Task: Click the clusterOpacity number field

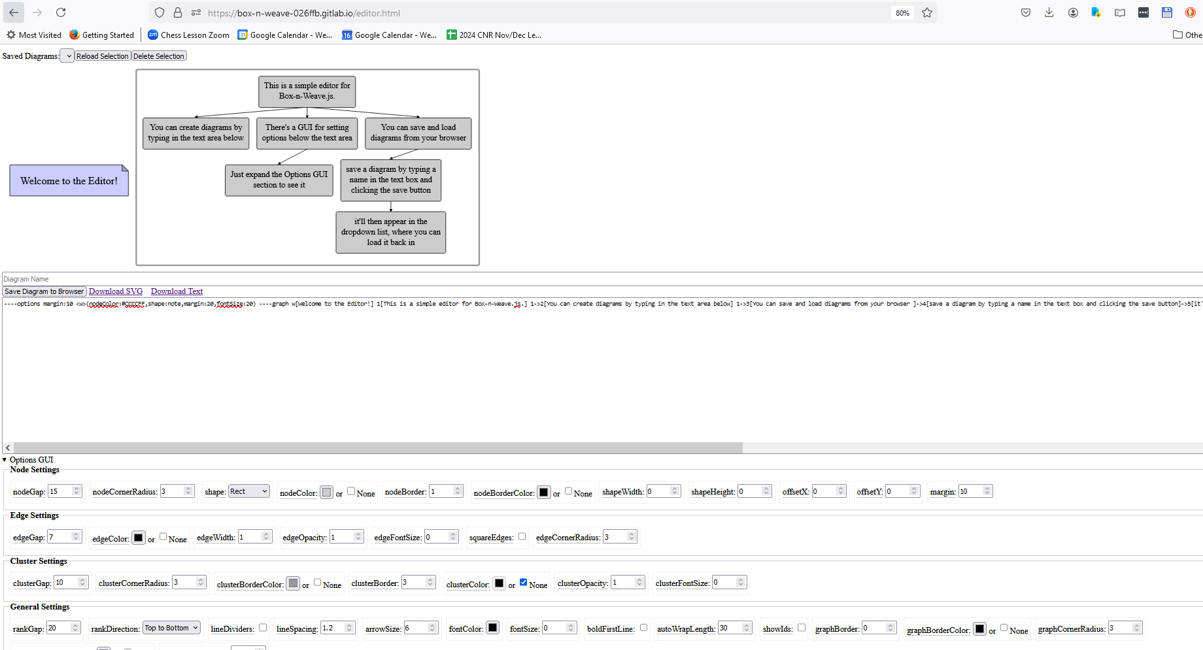Action: pyautogui.click(x=628, y=582)
